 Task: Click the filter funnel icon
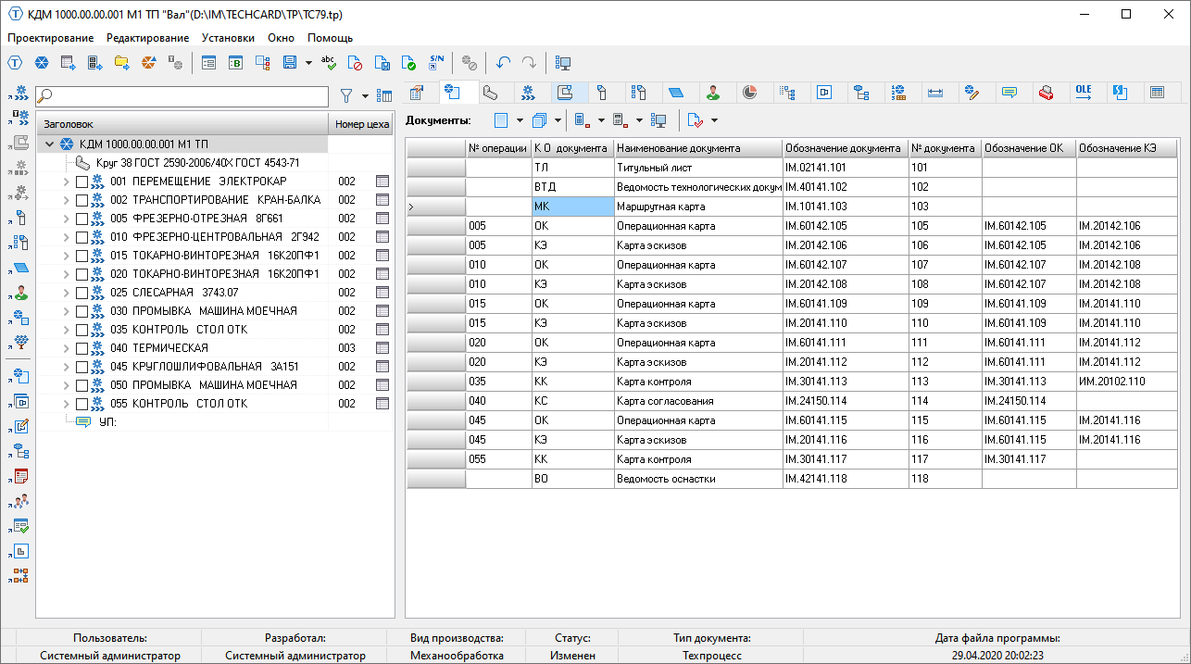point(346,95)
